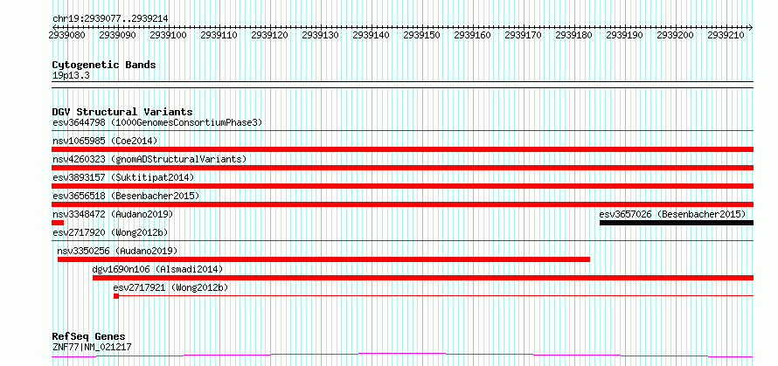Click ruler position 2939170

click(x=523, y=35)
